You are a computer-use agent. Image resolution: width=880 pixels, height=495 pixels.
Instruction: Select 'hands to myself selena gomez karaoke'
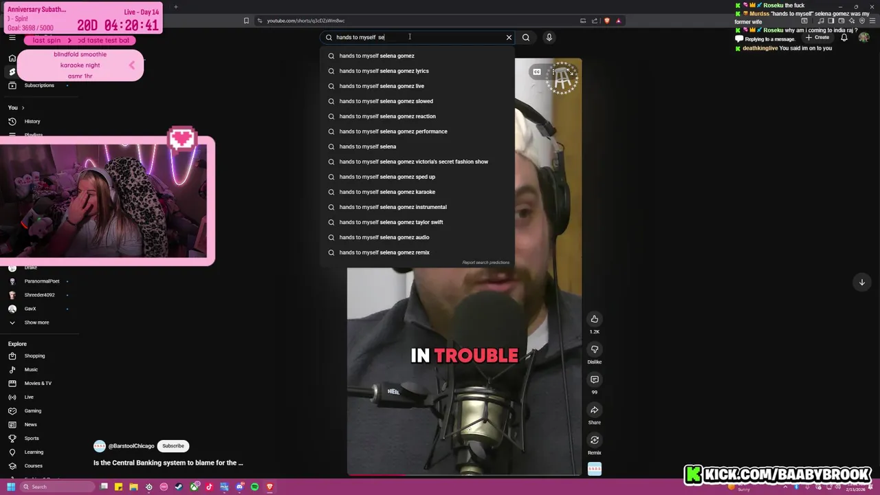pyautogui.click(x=417, y=192)
